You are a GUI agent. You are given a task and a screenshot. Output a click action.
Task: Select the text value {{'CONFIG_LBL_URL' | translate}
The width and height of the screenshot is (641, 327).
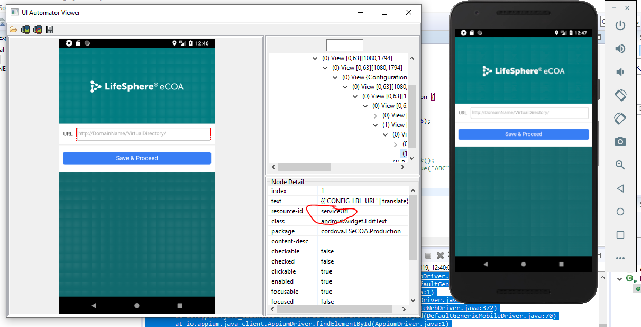(x=364, y=201)
